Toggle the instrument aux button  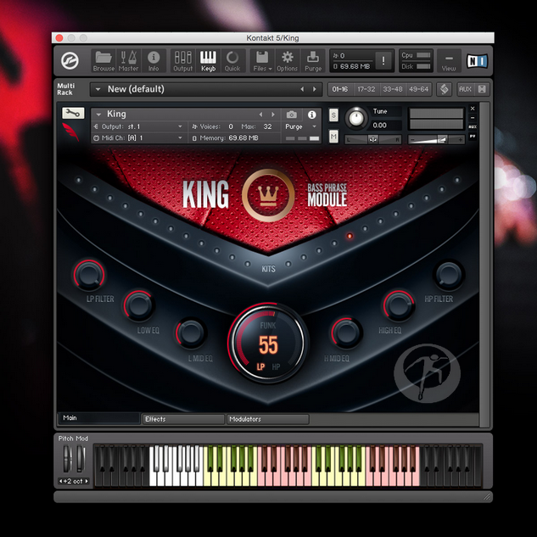[473, 127]
